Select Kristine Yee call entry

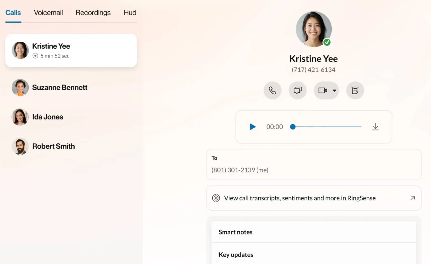[71, 51]
